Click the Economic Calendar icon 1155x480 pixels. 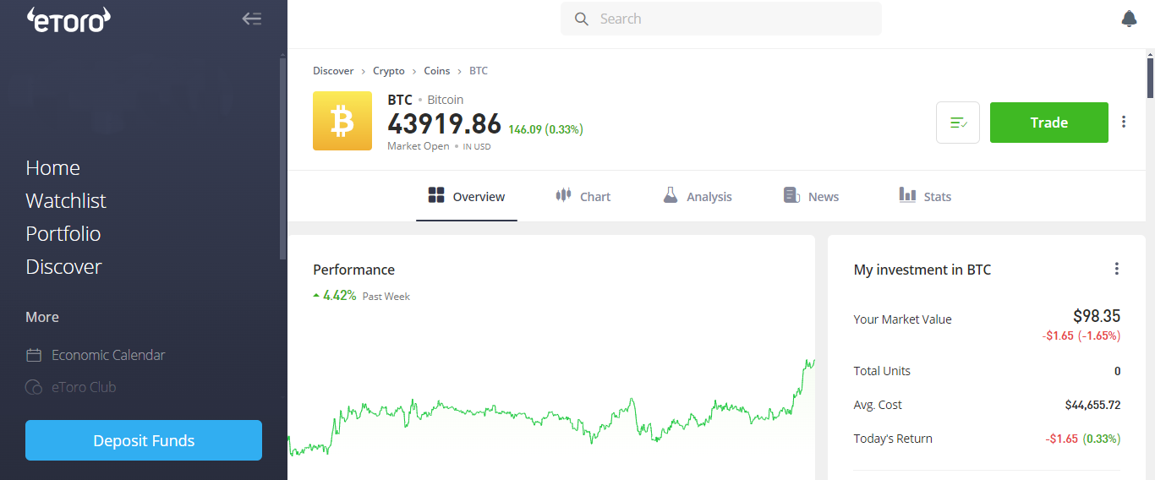34,355
